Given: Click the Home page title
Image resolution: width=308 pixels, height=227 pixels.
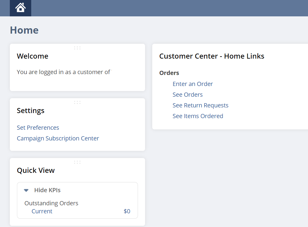Looking at the screenshot, I should click(x=24, y=30).
